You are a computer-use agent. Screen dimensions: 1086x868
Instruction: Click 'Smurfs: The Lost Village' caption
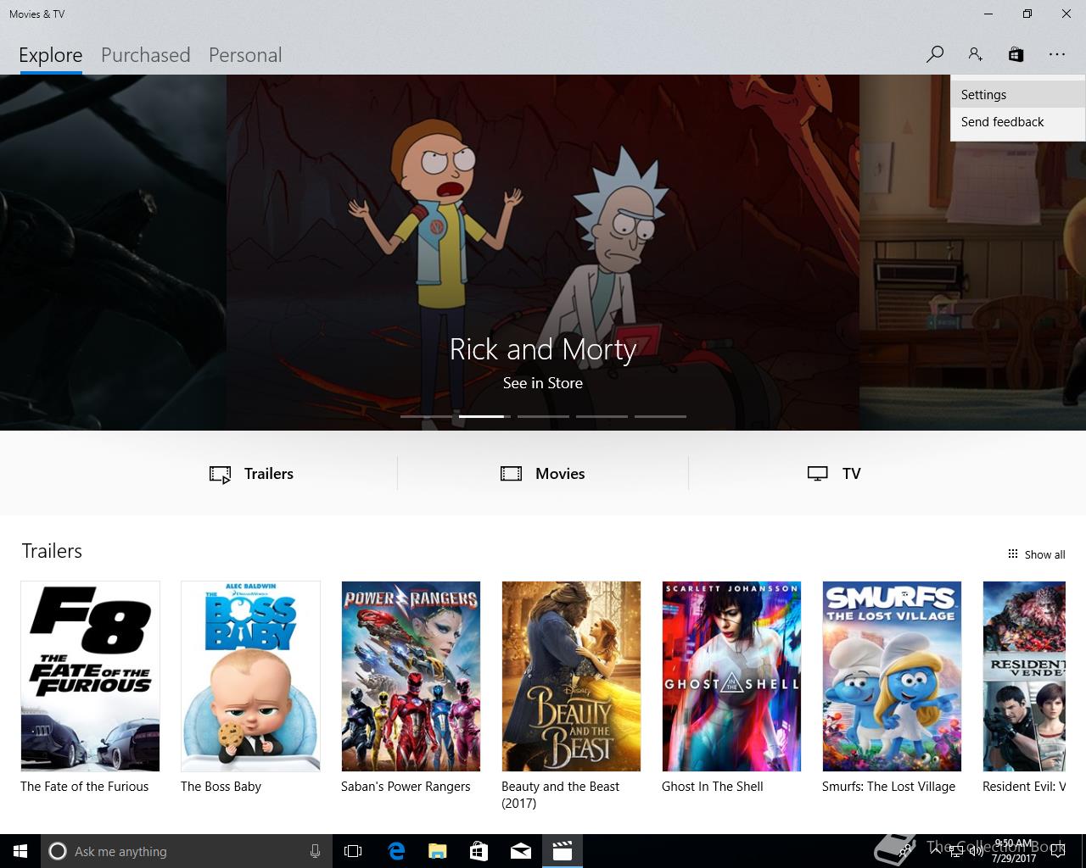888,787
